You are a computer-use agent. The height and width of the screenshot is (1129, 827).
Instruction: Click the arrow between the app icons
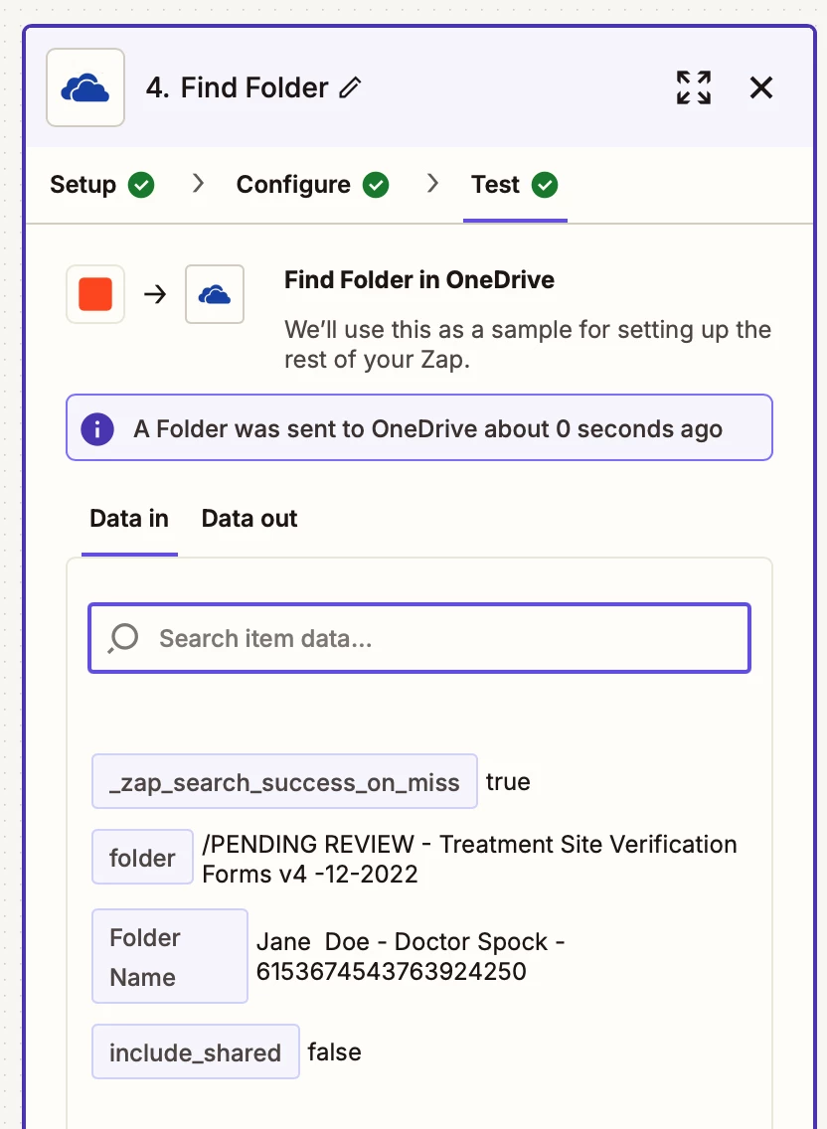(155, 294)
